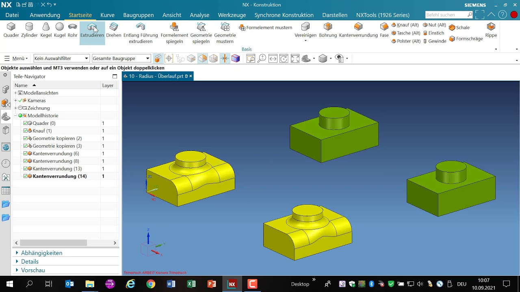The height and width of the screenshot is (292, 520).
Task: Collapse the Modellhistorie tree node
Action: tap(15, 116)
